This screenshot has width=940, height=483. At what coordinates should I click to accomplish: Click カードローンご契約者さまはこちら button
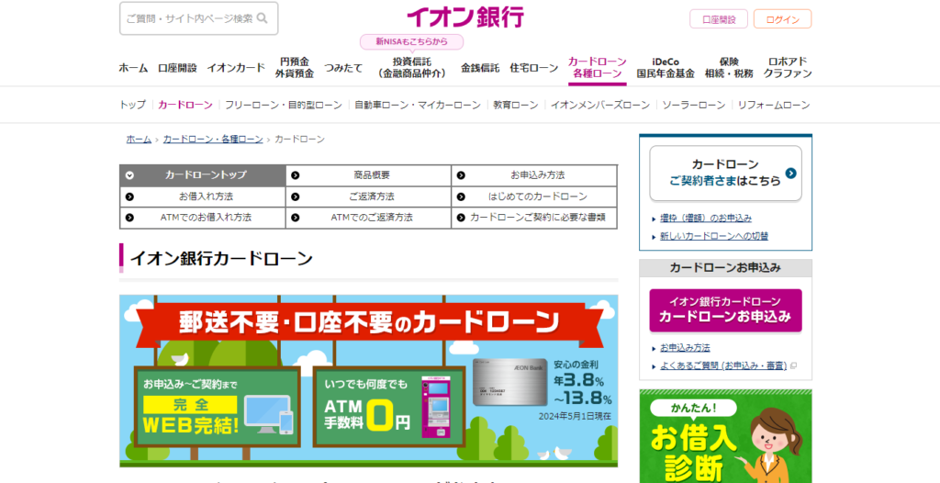click(725, 173)
